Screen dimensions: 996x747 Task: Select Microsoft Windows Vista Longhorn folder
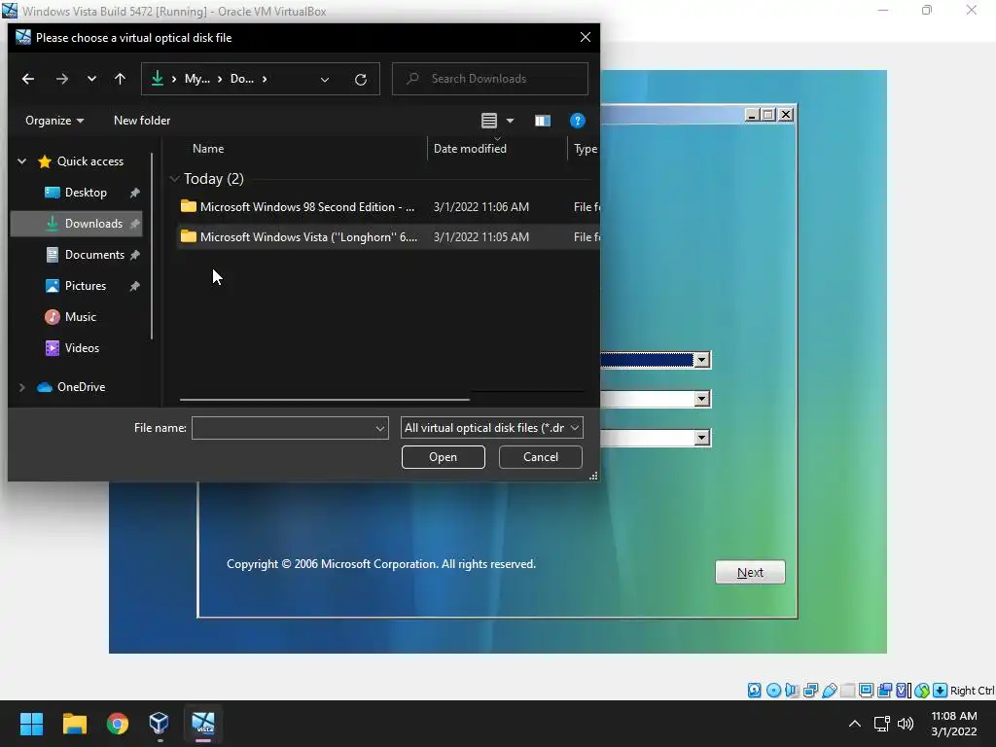coord(387,237)
